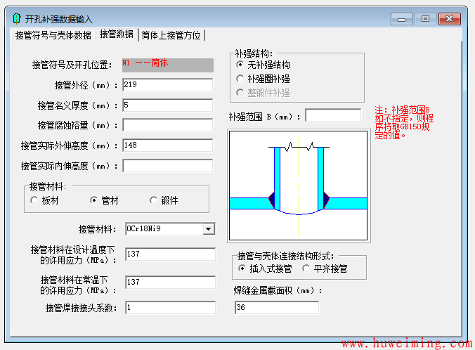475x350 pixels.
Task: Select 插入式接管 connection type
Action: coord(243,268)
